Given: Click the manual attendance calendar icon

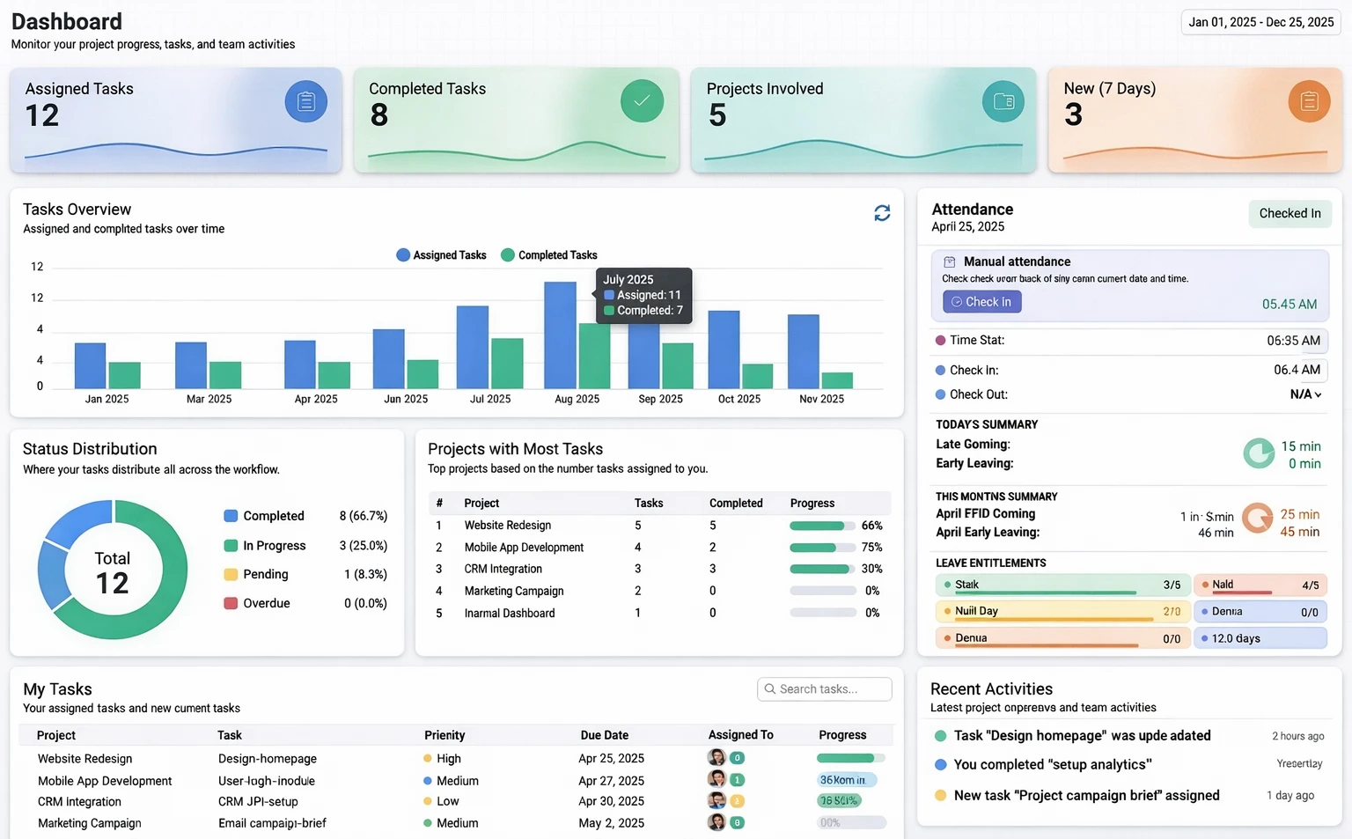Looking at the screenshot, I should [950, 261].
